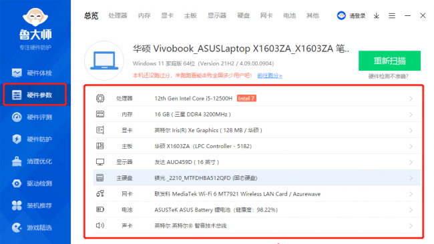Select '12th Gen Intel Core i5-12500H' text
The width and height of the screenshot is (434, 244).
(193, 99)
